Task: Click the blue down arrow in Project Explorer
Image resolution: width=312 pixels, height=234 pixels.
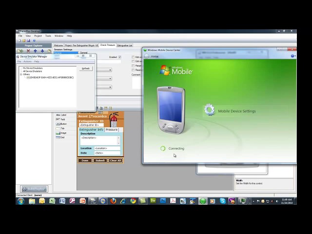Action: point(42,51)
